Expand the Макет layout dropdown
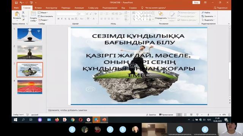This screenshot has height=136, width=243. click(x=43, y=12)
